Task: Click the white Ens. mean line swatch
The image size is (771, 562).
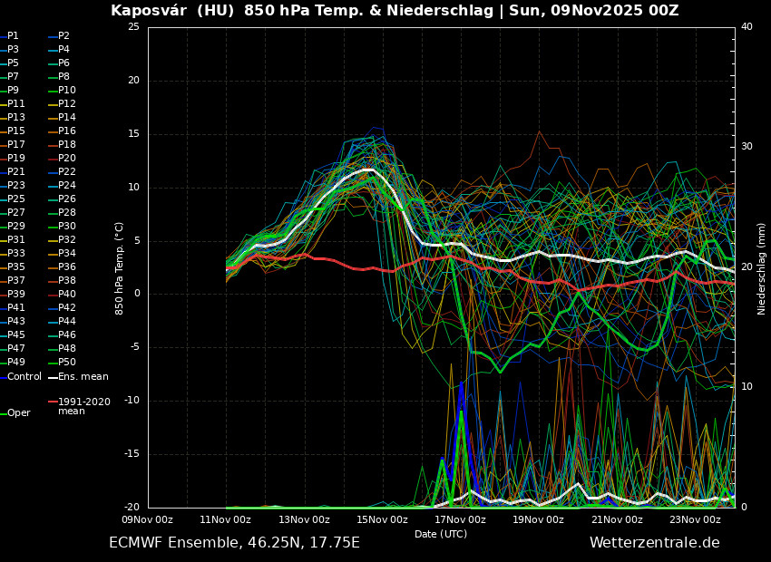Action: click(53, 377)
